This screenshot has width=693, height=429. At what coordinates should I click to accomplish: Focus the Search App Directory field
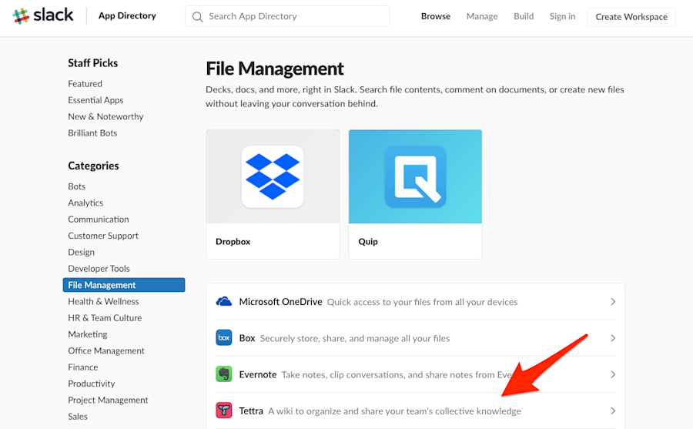[x=287, y=16]
